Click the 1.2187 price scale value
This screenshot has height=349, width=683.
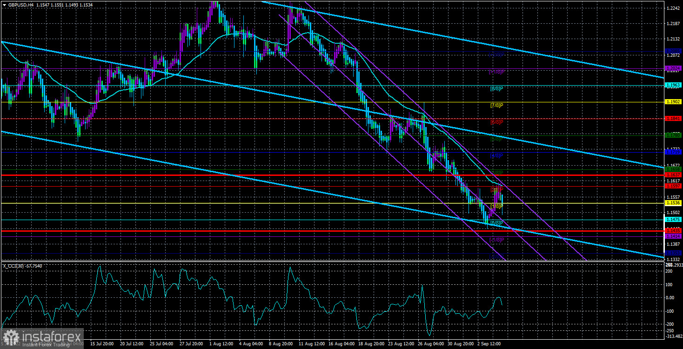pos(673,23)
